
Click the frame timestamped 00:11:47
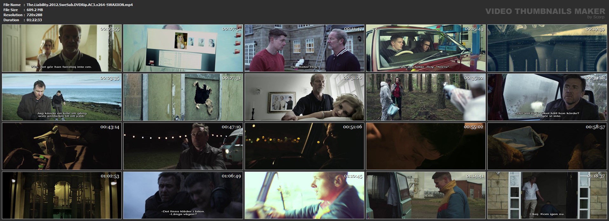[304, 48]
